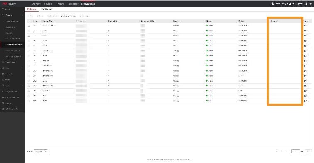
Task: Click the Activation button
Action: (x=84, y=16)
